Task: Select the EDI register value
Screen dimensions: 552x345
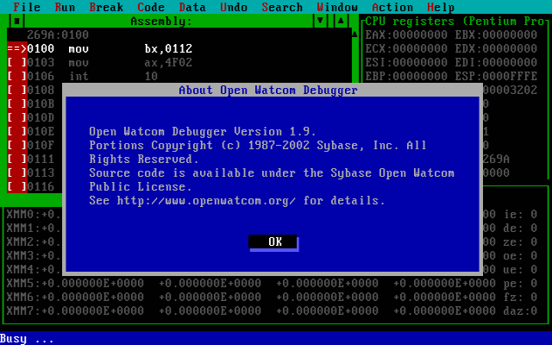Action: [510, 62]
